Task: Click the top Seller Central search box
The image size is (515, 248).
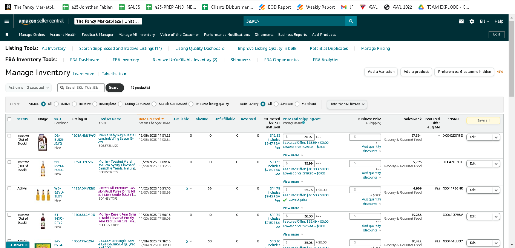Action: [294, 21]
